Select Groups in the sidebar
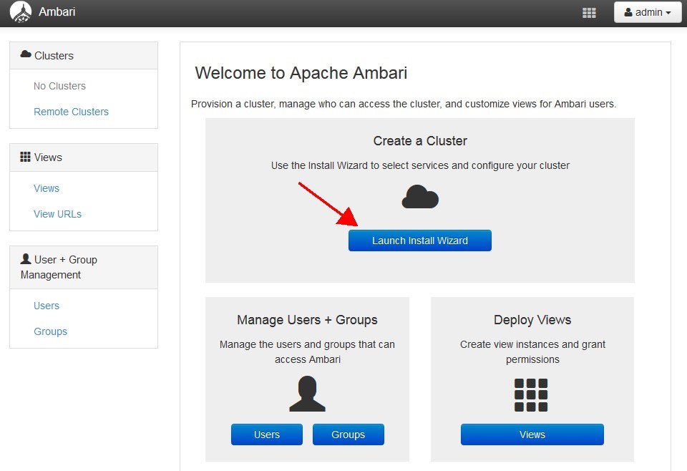This screenshot has height=471, width=687. click(50, 331)
